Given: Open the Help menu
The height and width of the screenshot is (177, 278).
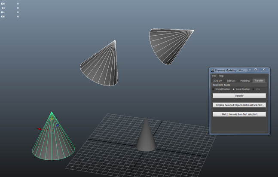Looking at the screenshot, I should pos(221,76).
